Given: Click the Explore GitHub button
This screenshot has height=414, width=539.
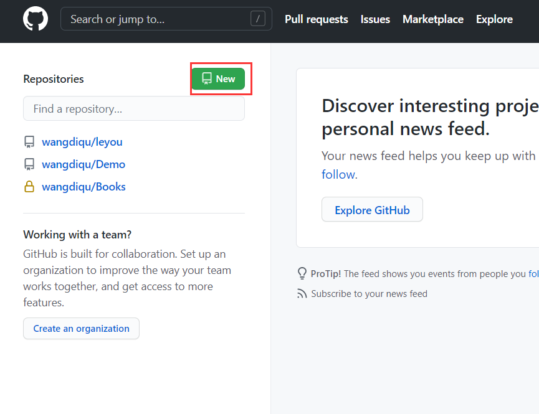Looking at the screenshot, I should pyautogui.click(x=372, y=210).
